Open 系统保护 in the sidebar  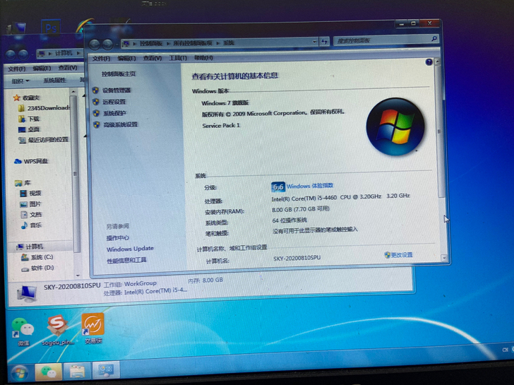[x=114, y=114]
